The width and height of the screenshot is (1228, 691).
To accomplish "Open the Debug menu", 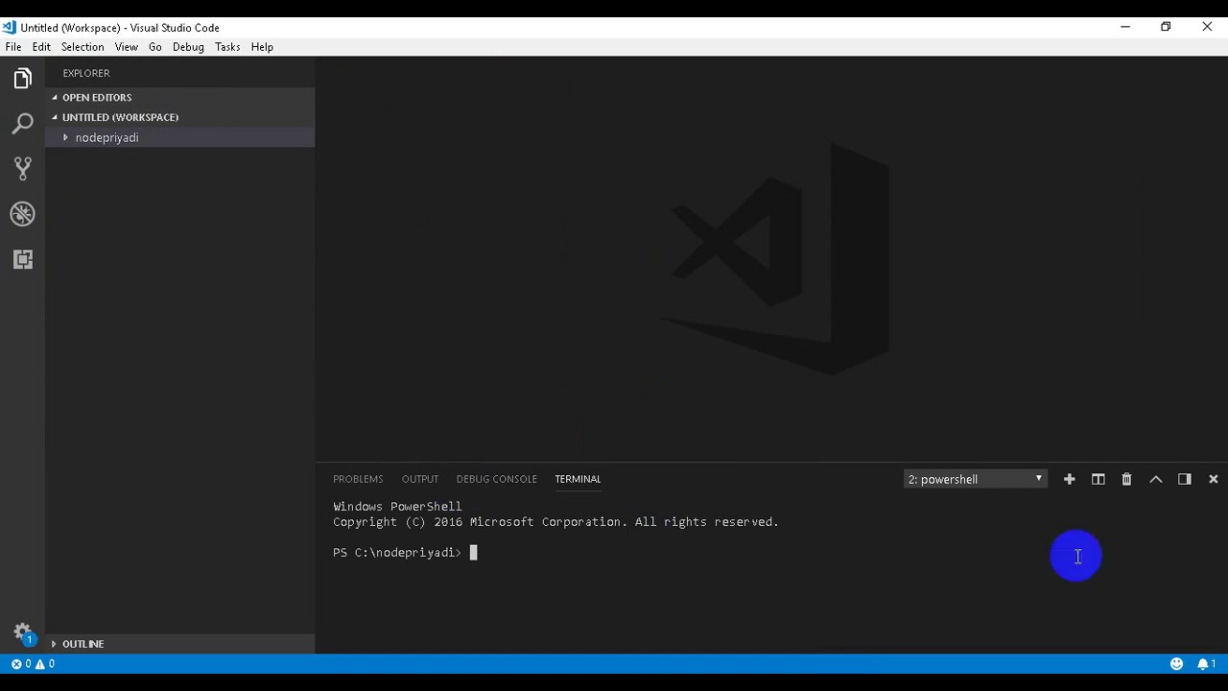I will (188, 47).
